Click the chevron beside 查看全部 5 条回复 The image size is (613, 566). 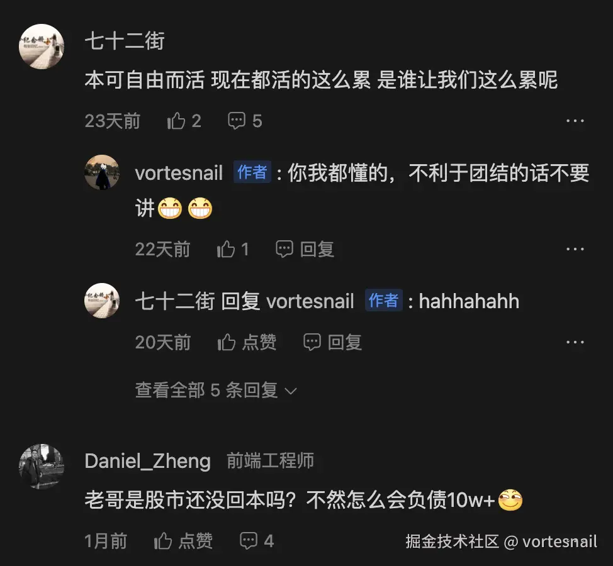[291, 391]
